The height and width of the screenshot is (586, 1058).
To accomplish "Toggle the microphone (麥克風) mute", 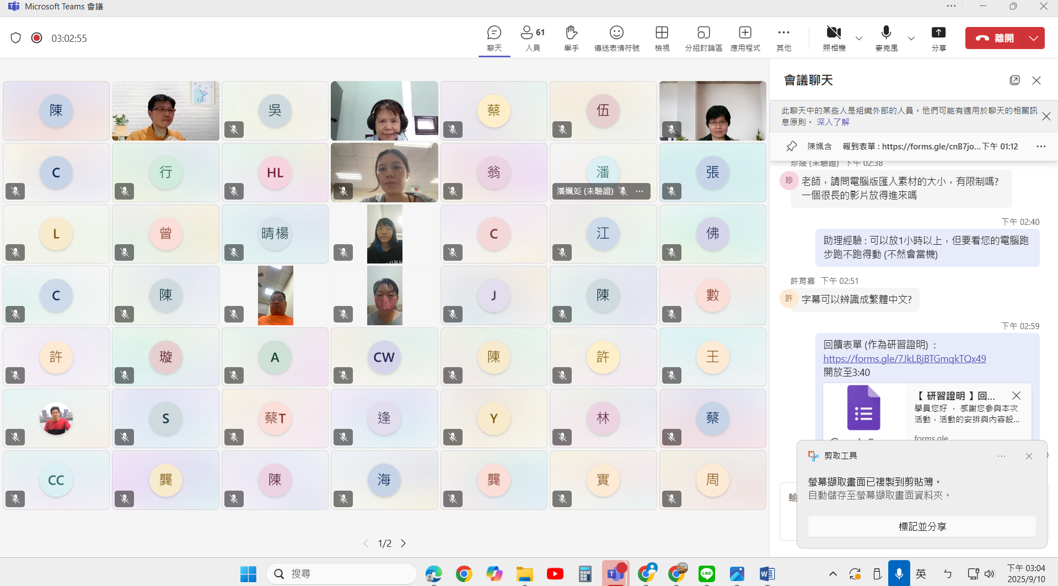I will tap(886, 37).
